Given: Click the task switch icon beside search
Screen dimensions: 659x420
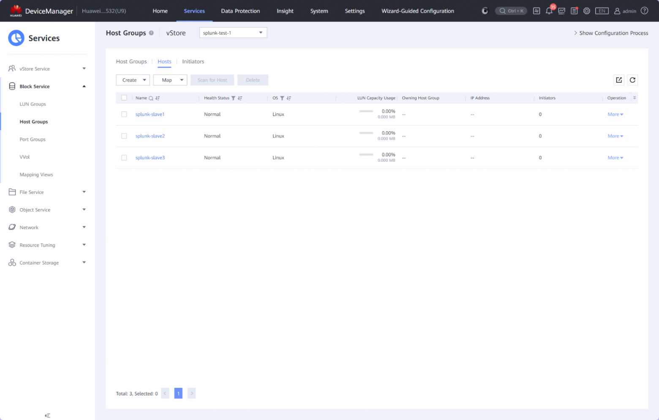Looking at the screenshot, I should pyautogui.click(x=536, y=11).
